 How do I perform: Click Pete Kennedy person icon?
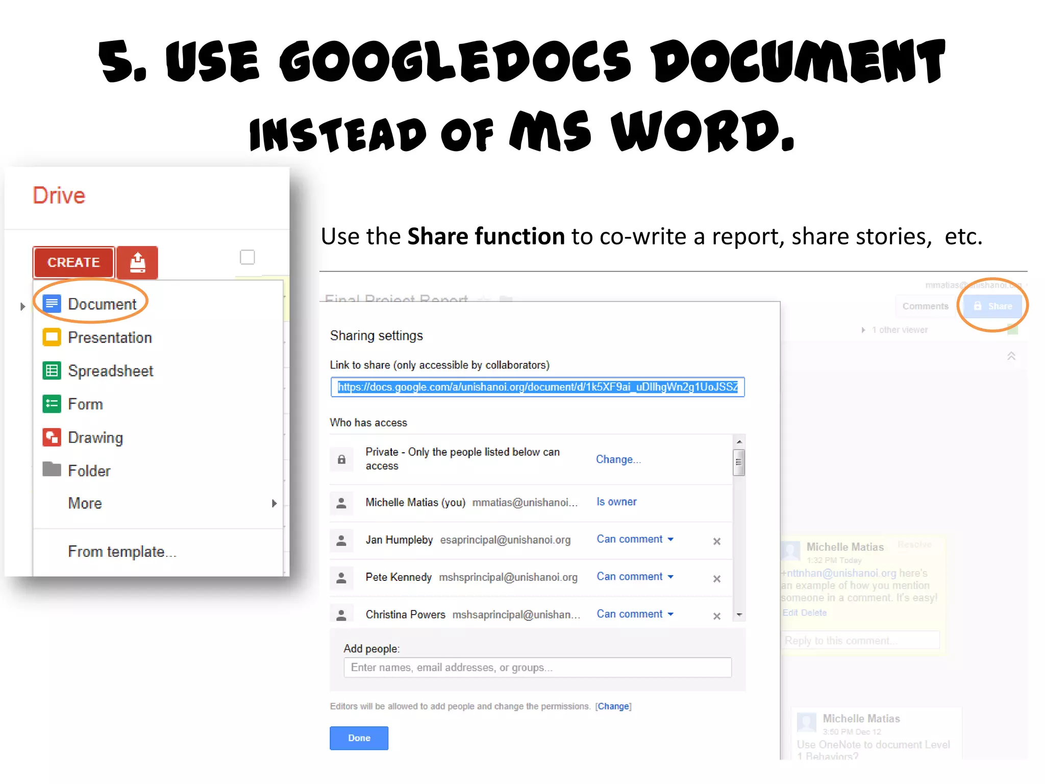[341, 578]
